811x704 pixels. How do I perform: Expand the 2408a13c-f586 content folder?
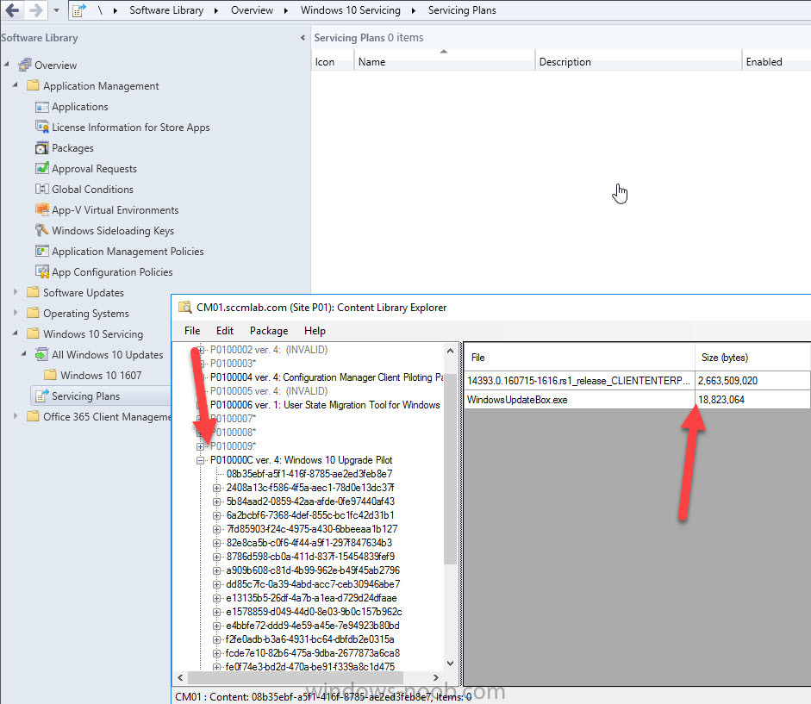pyautogui.click(x=216, y=488)
